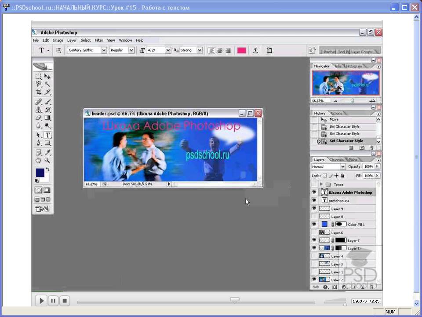
Task: Switch to the Actions tab
Action: tap(336, 113)
